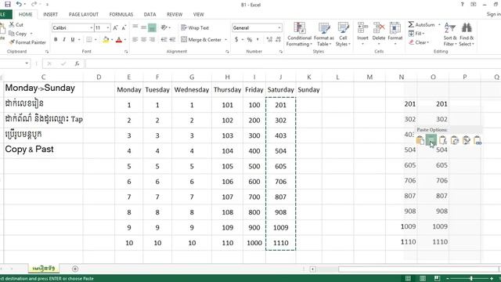Choose the Formulas paste option with fx
This screenshot has width=501, height=282.
(x=443, y=140)
